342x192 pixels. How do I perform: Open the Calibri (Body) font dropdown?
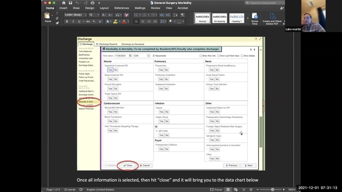point(85,15)
